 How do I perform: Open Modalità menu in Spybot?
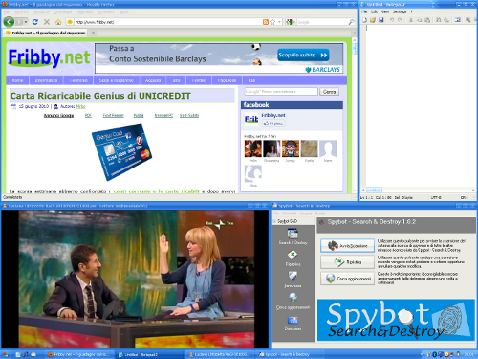click(x=290, y=213)
